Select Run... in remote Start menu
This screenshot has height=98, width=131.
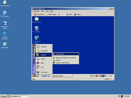[44, 67]
